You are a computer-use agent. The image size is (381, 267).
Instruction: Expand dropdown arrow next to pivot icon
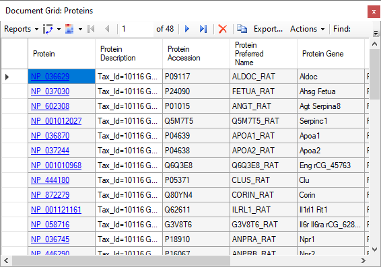(x=59, y=30)
